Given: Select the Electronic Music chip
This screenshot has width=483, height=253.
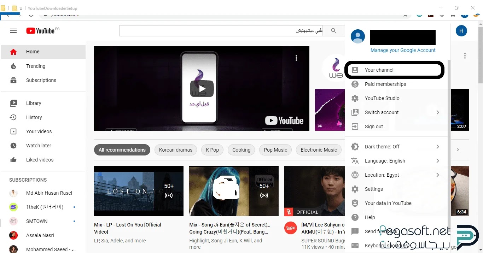Looking at the screenshot, I should (x=319, y=150).
